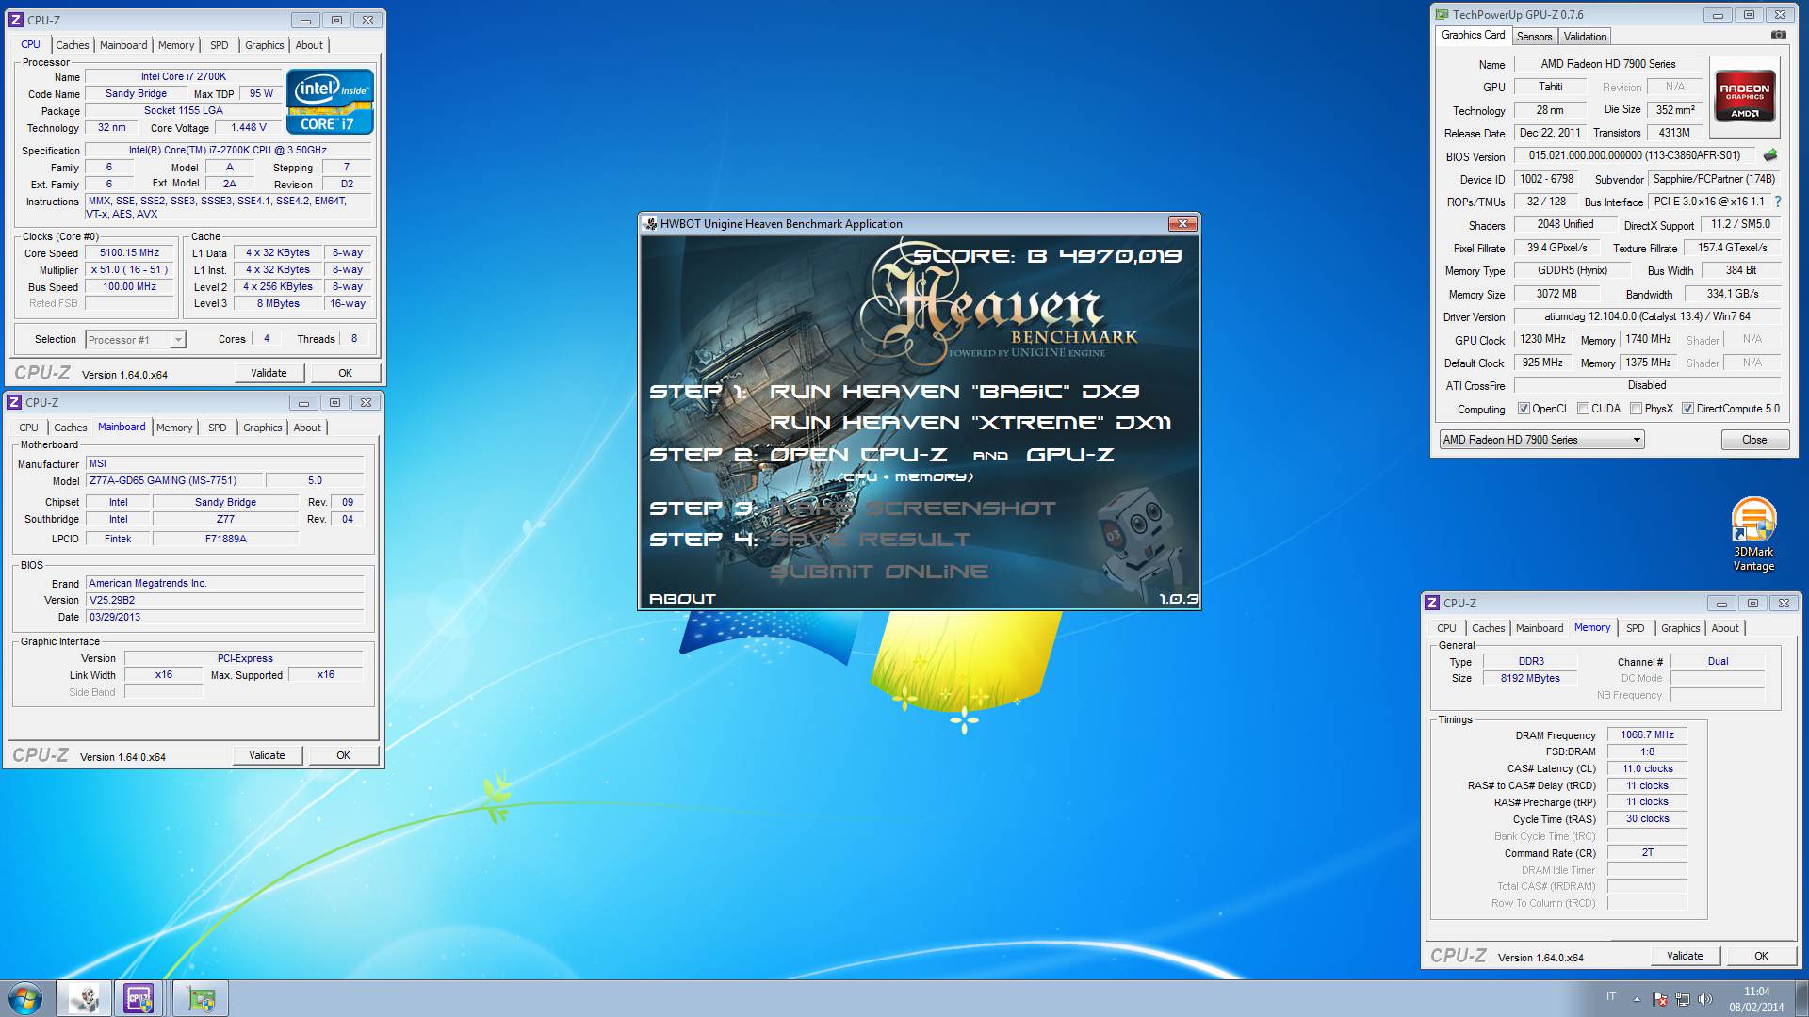The width and height of the screenshot is (1809, 1017).
Task: Open the Windows Start menu
Action: click(25, 998)
